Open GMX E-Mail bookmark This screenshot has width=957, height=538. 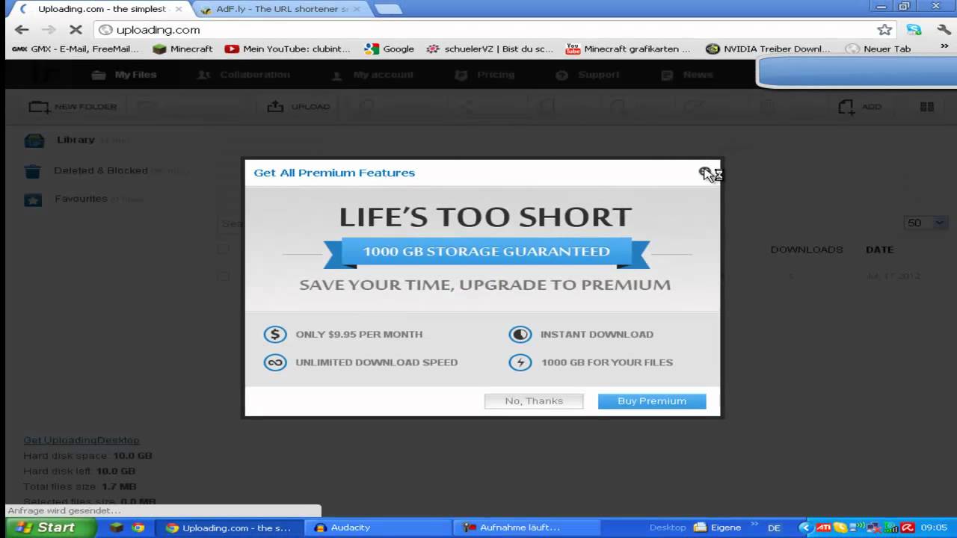tap(76, 49)
